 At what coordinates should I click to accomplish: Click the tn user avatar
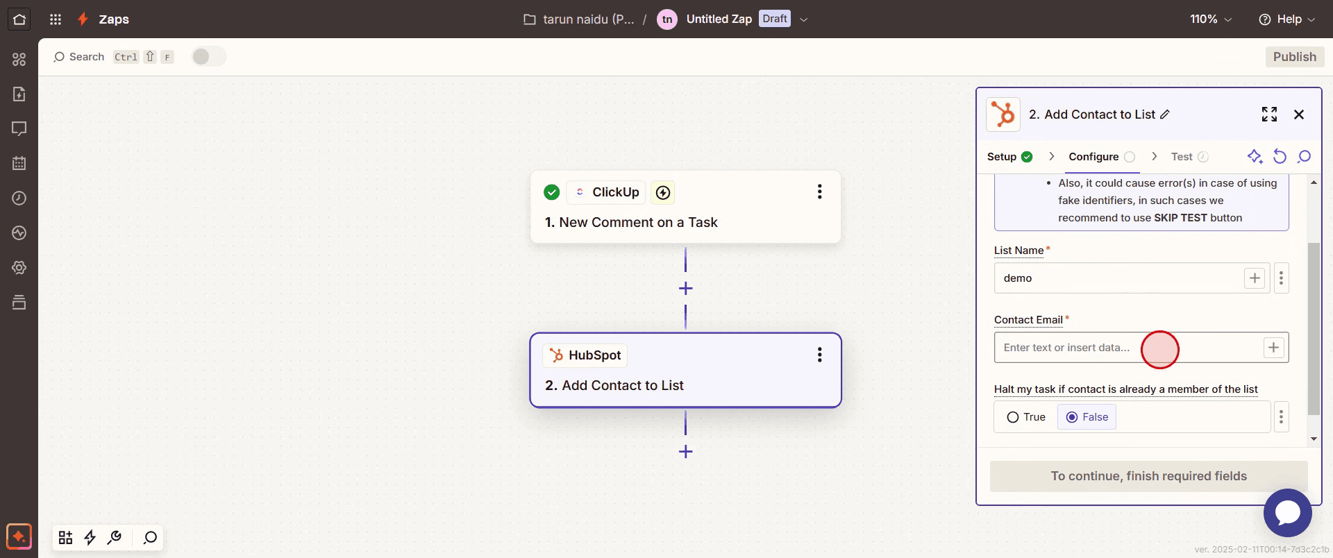coord(666,19)
